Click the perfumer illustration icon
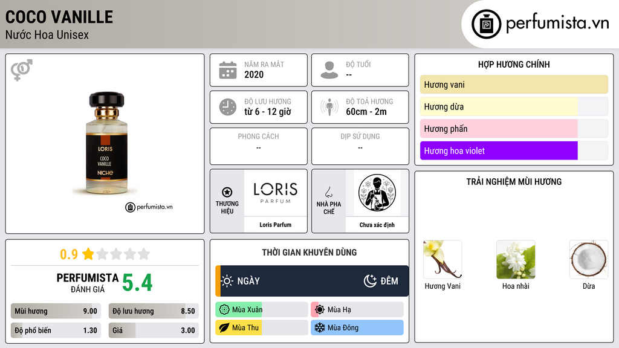Screen dimensions: 619x348 pyautogui.click(x=377, y=193)
